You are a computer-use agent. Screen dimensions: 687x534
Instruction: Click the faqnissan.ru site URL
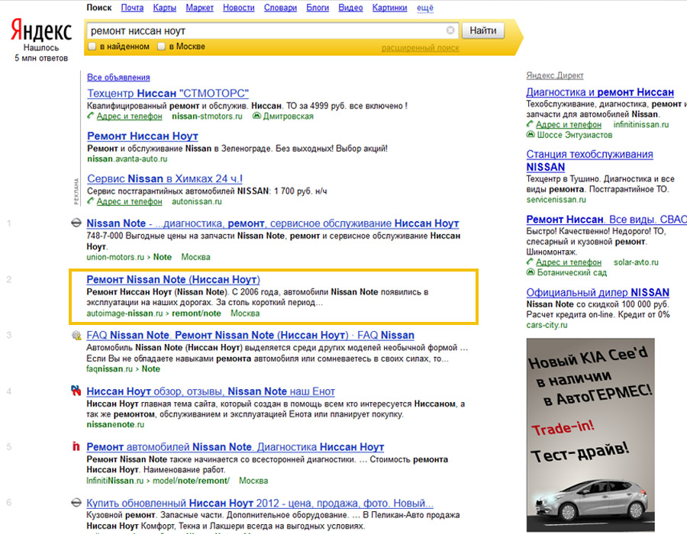[109, 369]
